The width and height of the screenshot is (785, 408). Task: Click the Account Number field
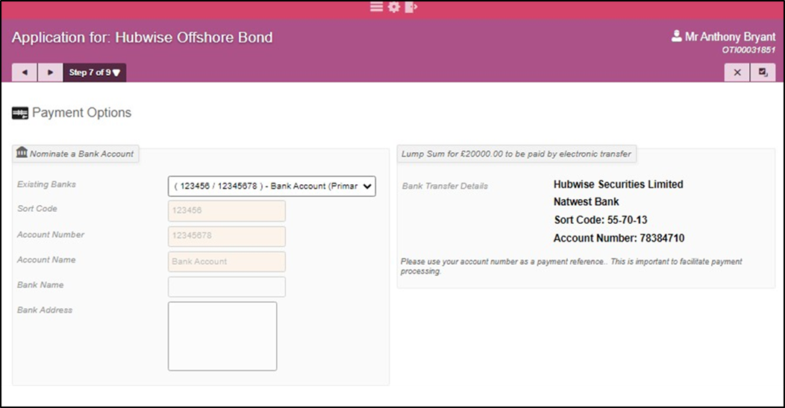pos(227,236)
